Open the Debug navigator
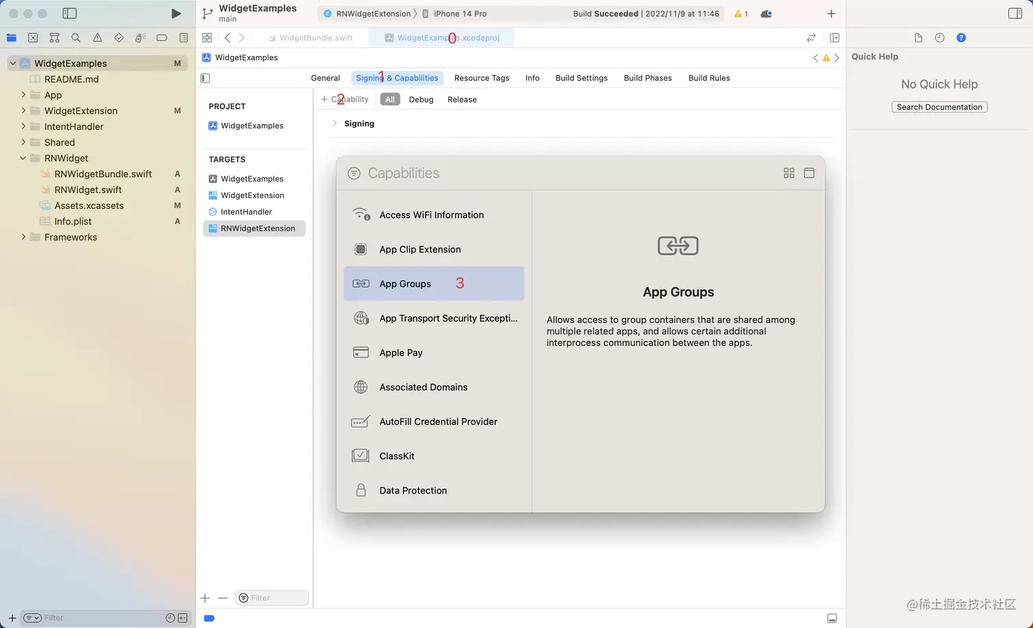1033x628 pixels. pyautogui.click(x=140, y=38)
